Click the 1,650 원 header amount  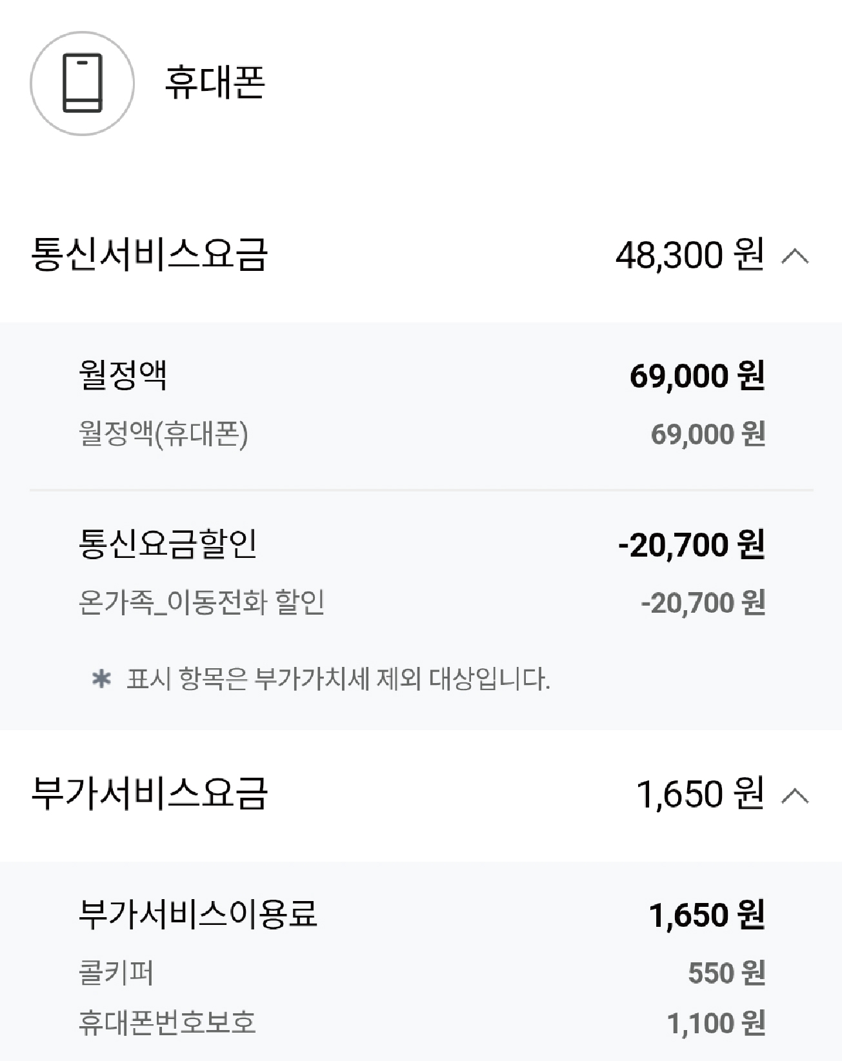(x=700, y=794)
